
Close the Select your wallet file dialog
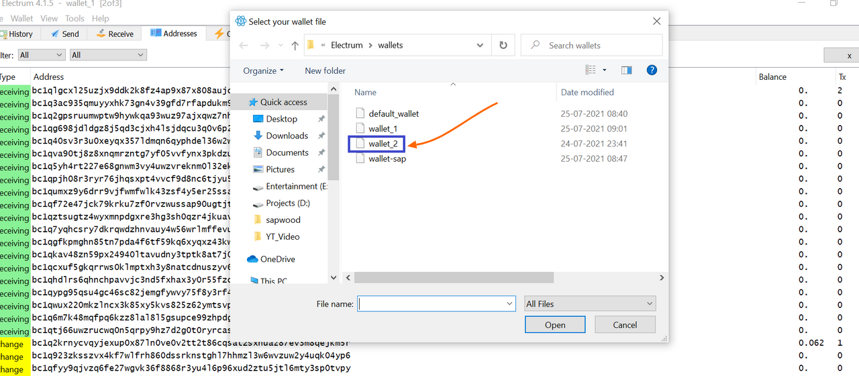pyautogui.click(x=656, y=21)
